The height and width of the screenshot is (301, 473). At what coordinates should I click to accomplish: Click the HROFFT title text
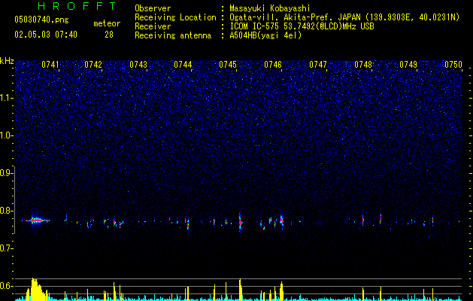click(77, 6)
